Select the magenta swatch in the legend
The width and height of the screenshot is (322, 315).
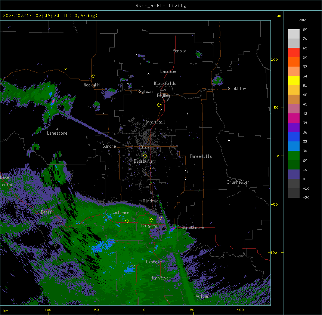[x=294, y=118]
